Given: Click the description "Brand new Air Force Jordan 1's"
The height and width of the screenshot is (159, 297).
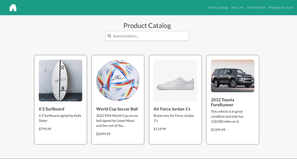Looking at the screenshot, I should pos(174,118).
